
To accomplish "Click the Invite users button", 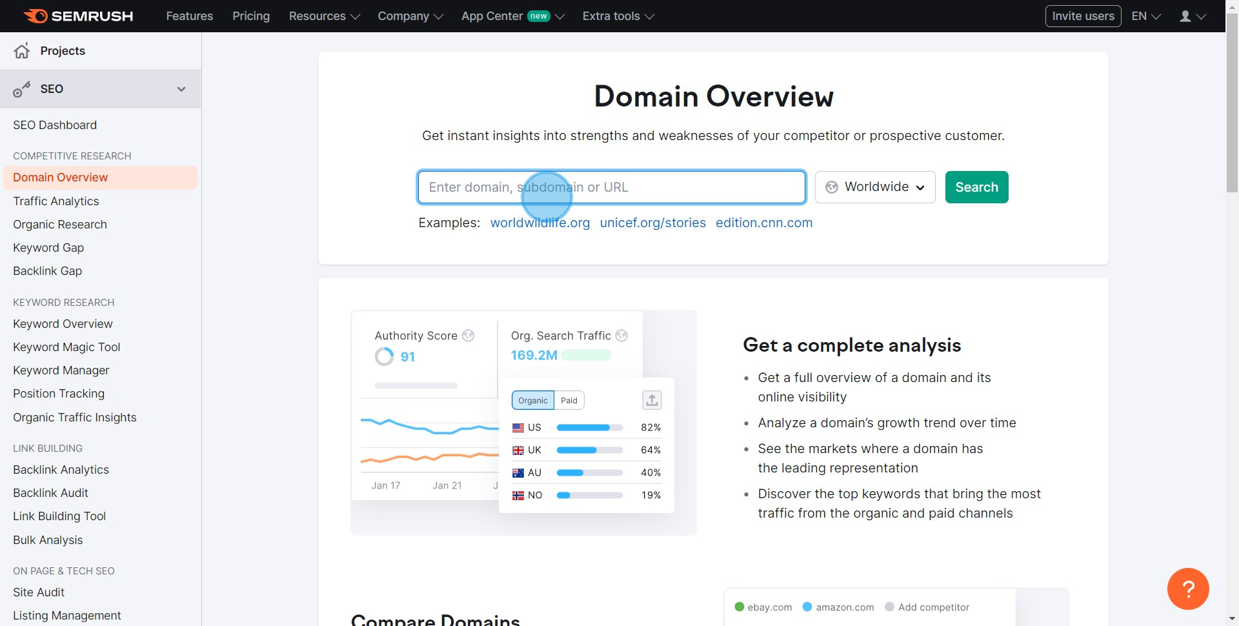I will tap(1083, 16).
